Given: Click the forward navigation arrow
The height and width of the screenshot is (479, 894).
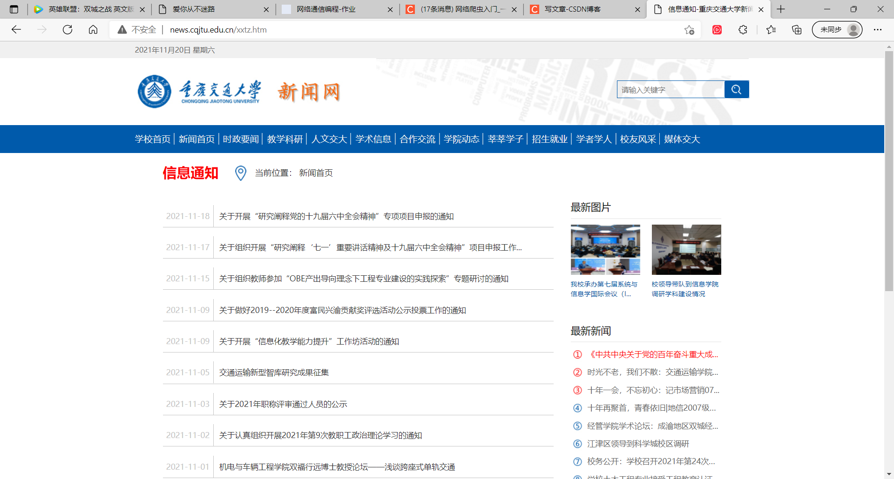Looking at the screenshot, I should (x=42, y=29).
